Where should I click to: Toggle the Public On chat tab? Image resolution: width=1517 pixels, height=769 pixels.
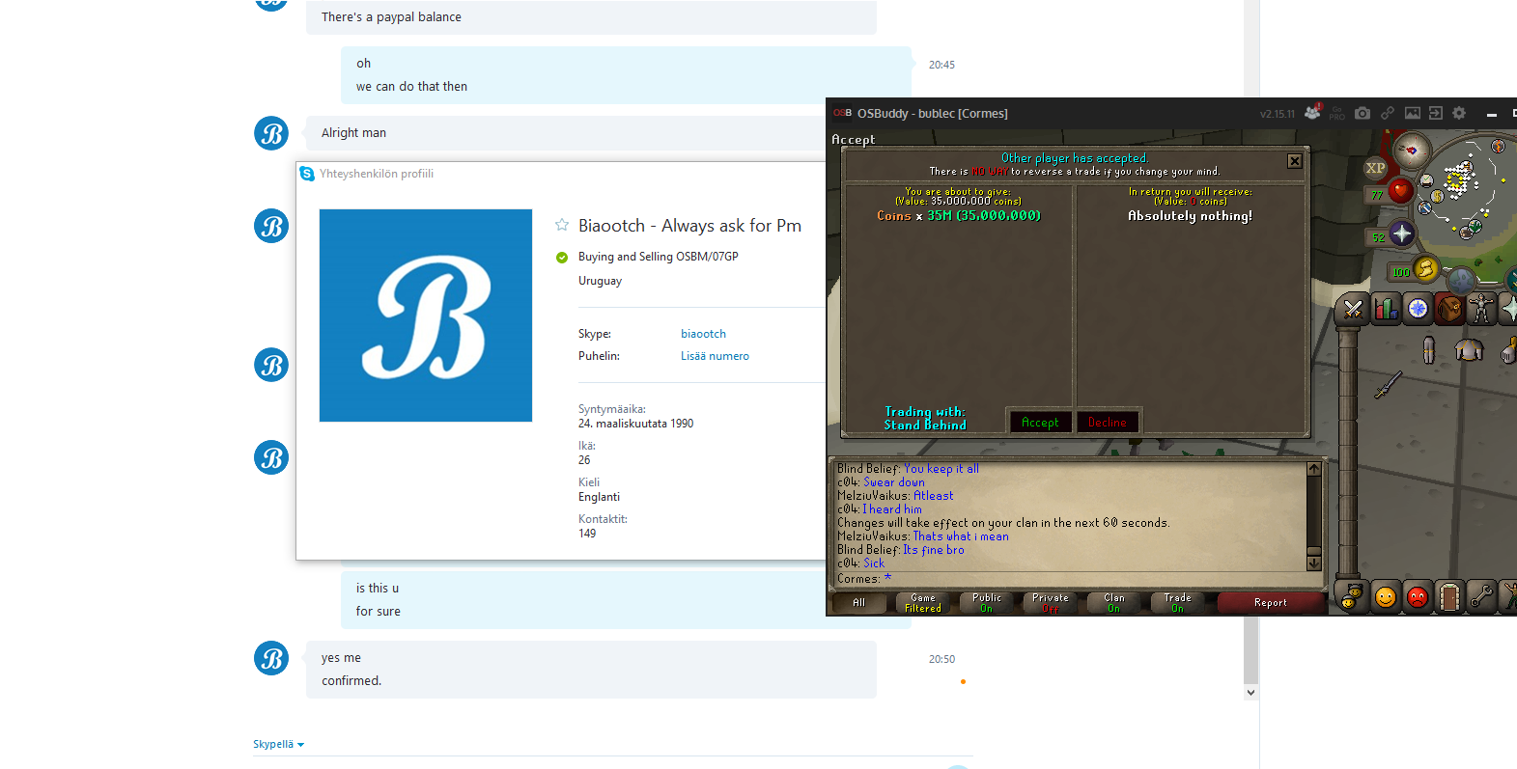point(987,603)
